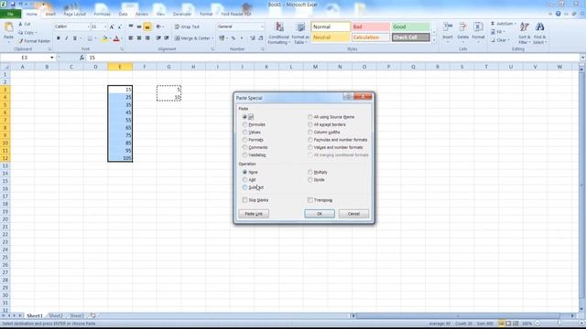Open the Sheet2 worksheet tab
Image resolution: width=586 pixels, height=329 pixels.
tap(56, 316)
